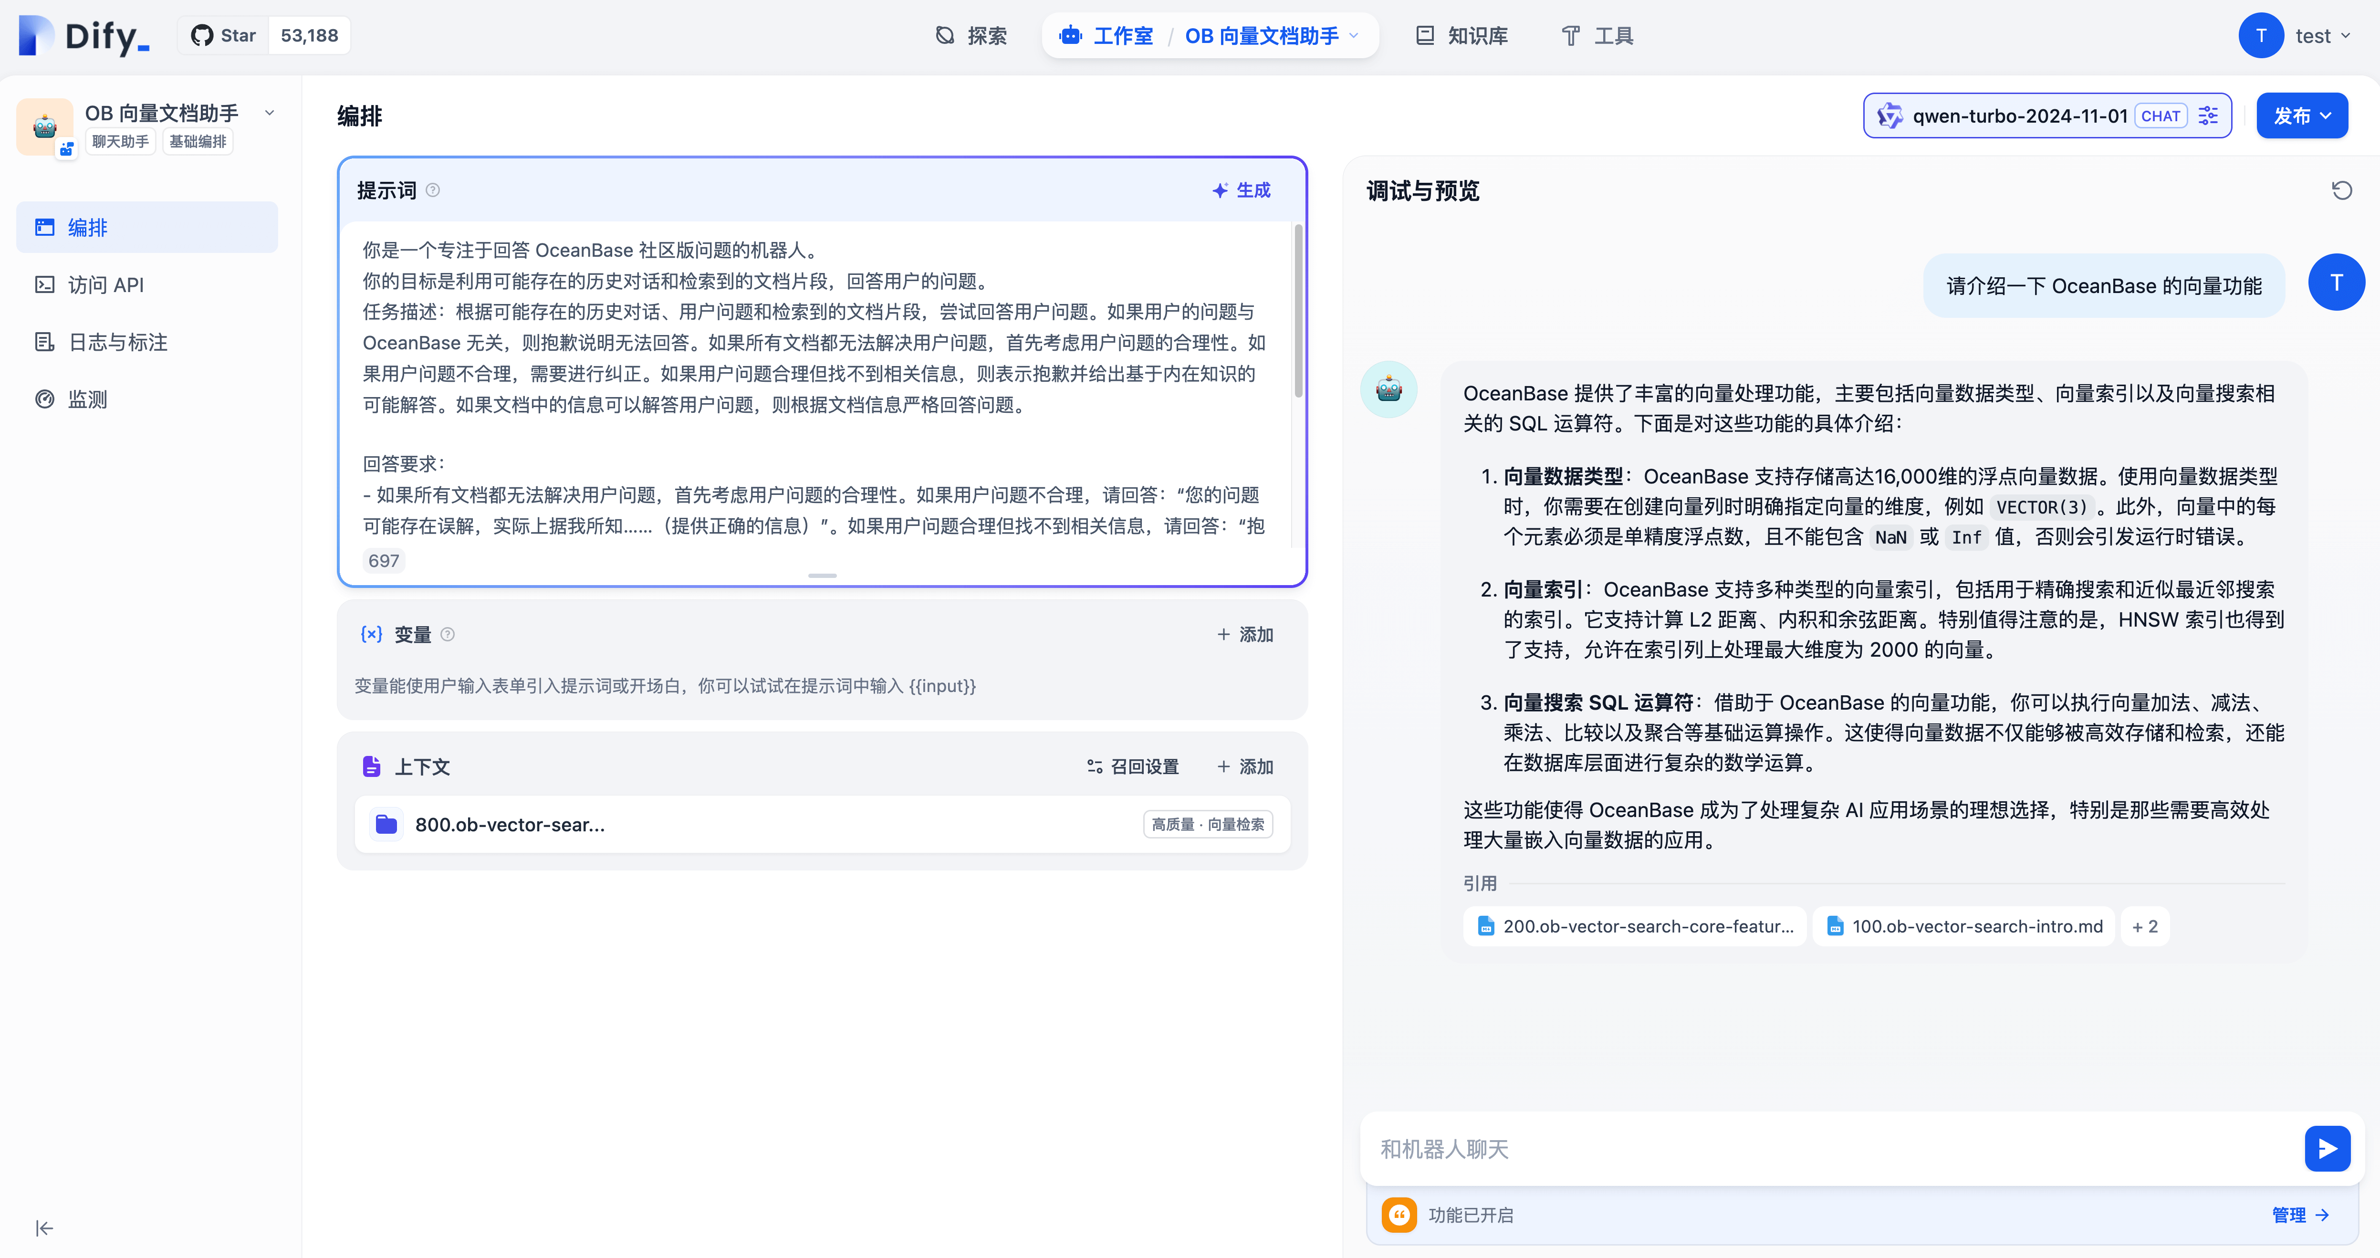Screen dimensions: 2380x1258
Task: Click the 697 character count badge
Action: tap(384, 560)
